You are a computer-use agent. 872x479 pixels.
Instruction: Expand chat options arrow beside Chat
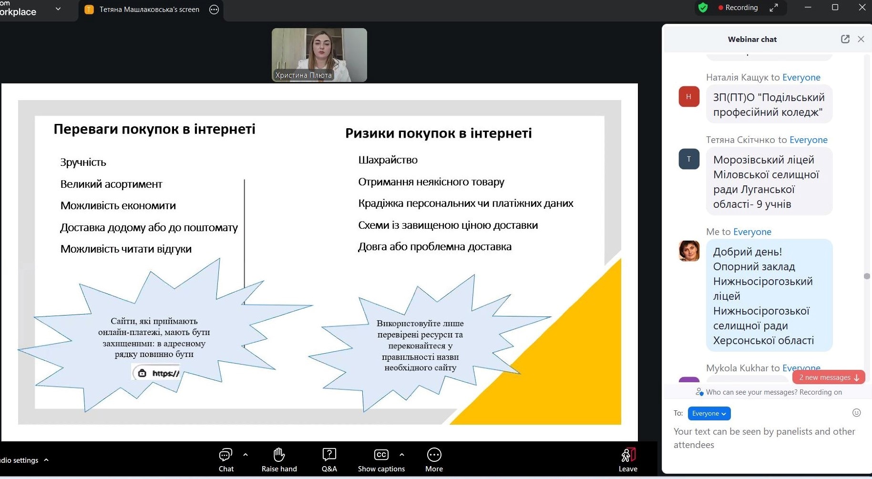pyautogui.click(x=246, y=455)
